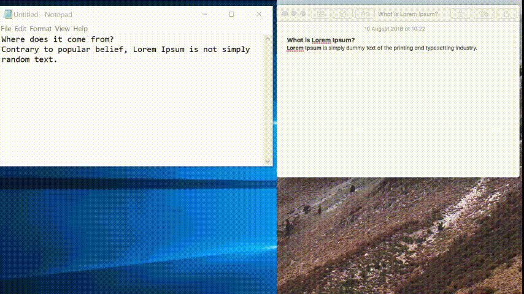The image size is (524, 294).
Task: Open the View menu in Notepad
Action: click(x=62, y=29)
